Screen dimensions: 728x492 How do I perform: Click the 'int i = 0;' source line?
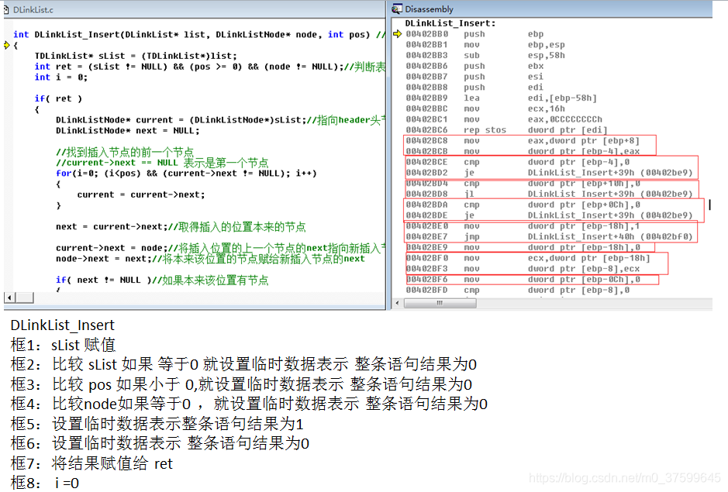click(x=60, y=77)
